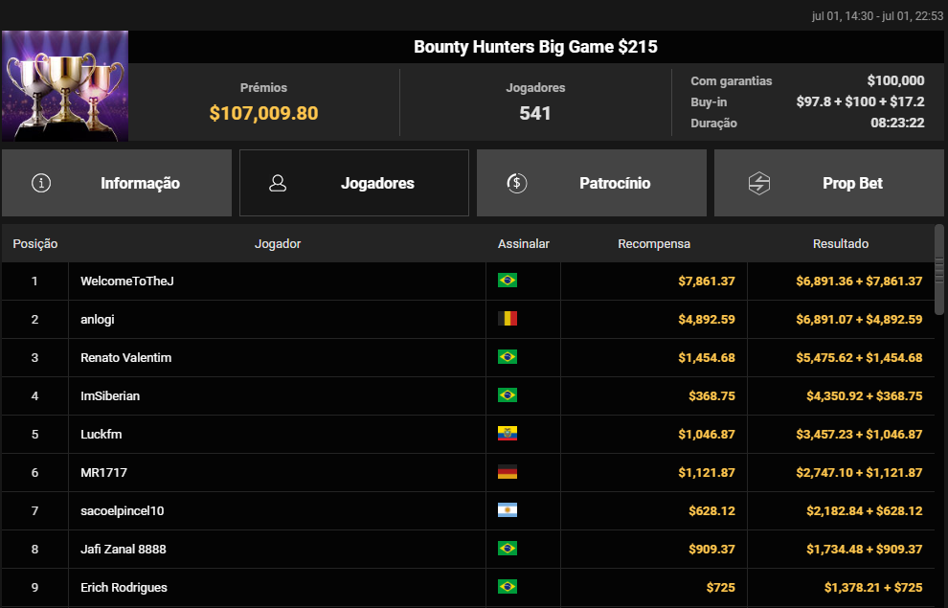Image resolution: width=948 pixels, height=608 pixels.
Task: Click the dollar coin icon on Patrocínio
Action: click(517, 183)
